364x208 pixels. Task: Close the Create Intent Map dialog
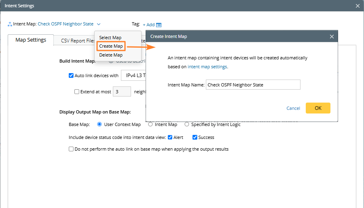tap(332, 36)
